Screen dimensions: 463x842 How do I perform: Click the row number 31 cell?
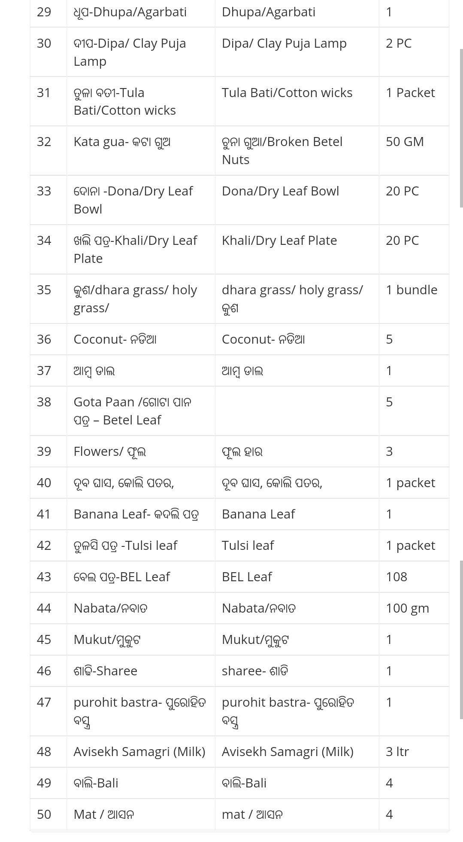coord(44,93)
